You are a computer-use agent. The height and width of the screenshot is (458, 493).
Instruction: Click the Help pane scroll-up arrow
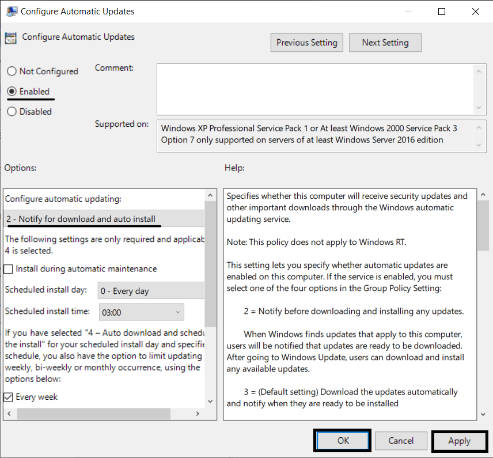pyautogui.click(x=483, y=195)
